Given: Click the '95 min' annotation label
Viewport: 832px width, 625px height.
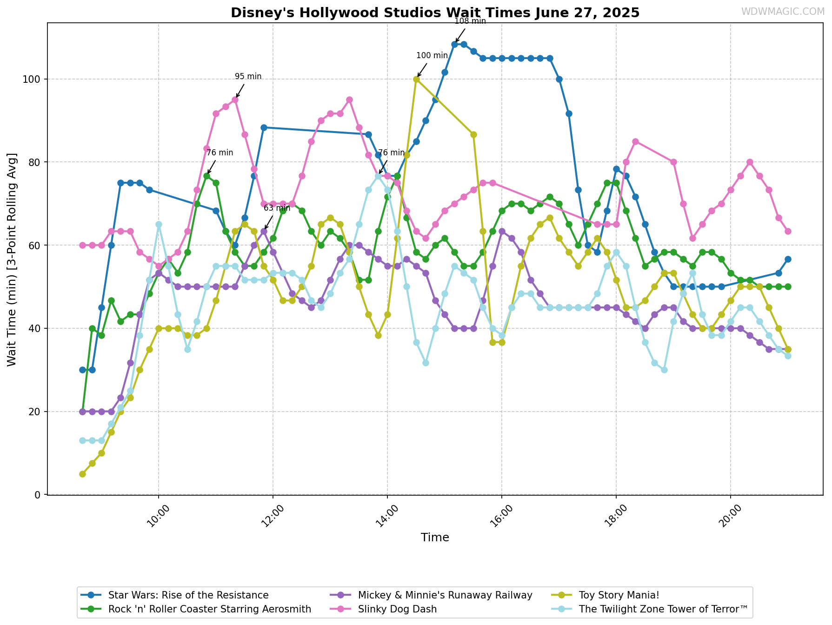Looking at the screenshot, I should [248, 76].
